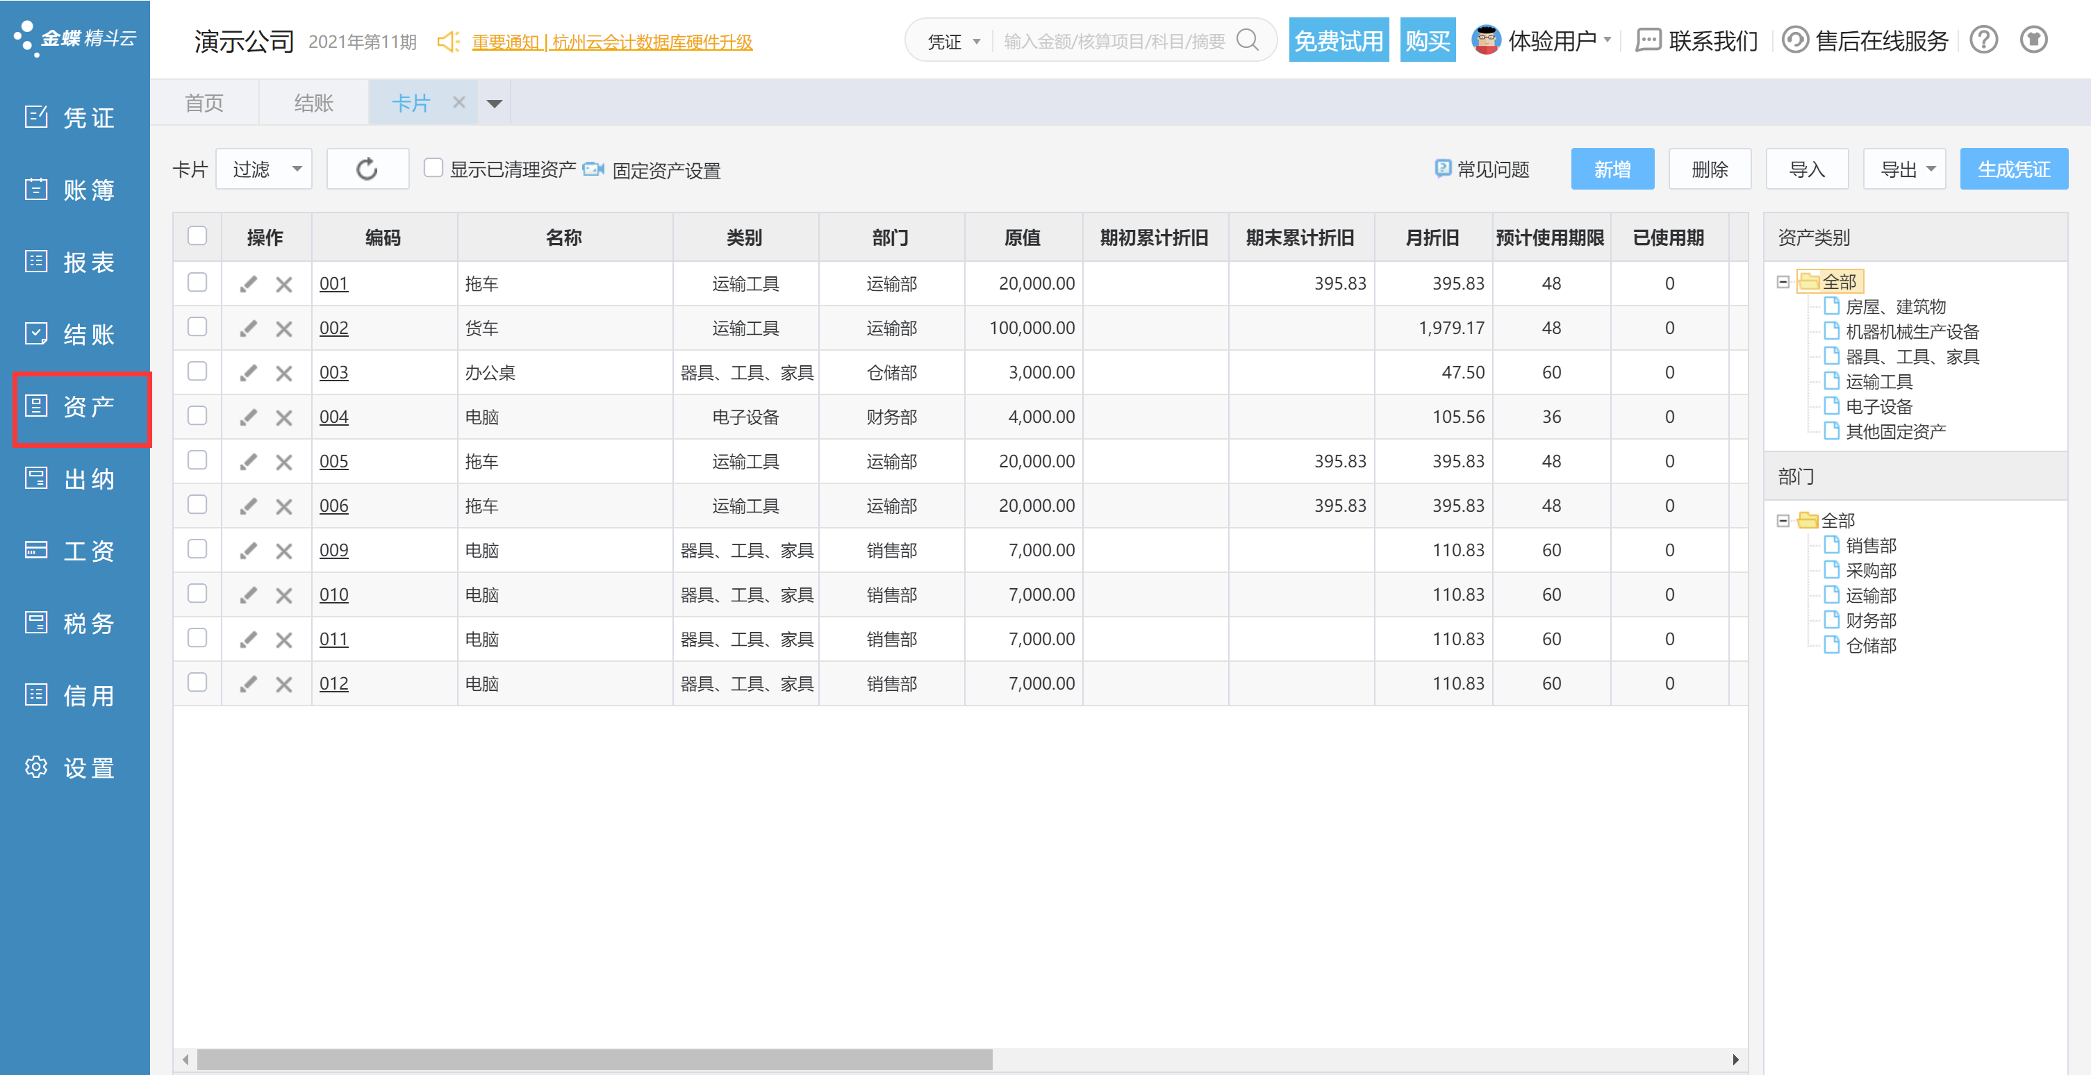The height and width of the screenshot is (1075, 2091).
Task: Switch to the 首页 tab
Action: point(204,103)
